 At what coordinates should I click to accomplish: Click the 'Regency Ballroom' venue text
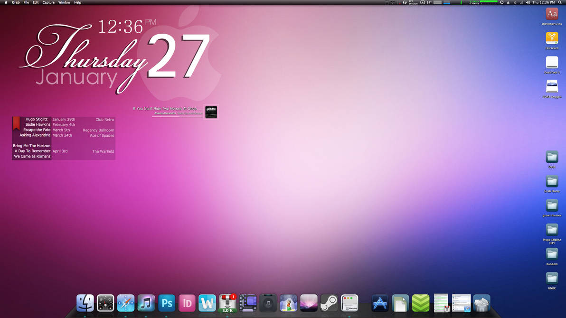pyautogui.click(x=98, y=131)
